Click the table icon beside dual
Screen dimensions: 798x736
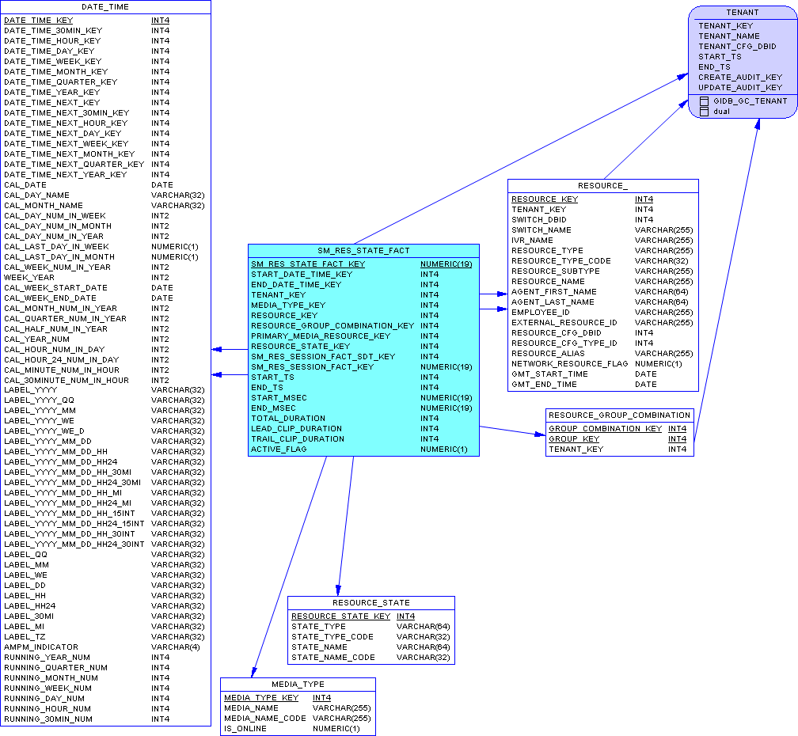704,112
